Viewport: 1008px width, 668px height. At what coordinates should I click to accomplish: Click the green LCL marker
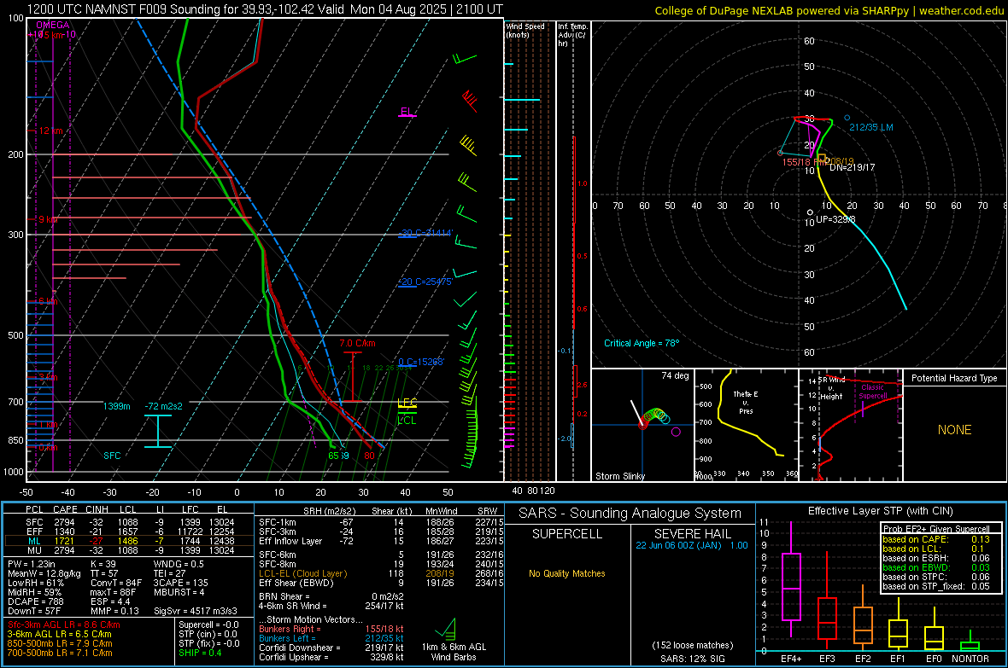click(407, 420)
